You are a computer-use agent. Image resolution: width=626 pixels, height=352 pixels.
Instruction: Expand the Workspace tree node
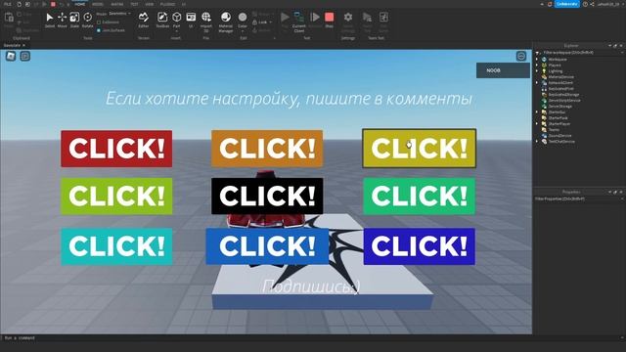click(537, 60)
